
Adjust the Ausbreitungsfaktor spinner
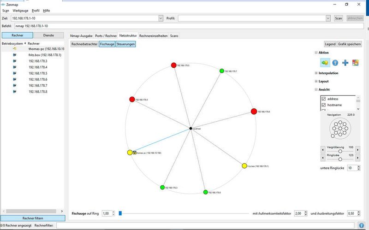359,213
